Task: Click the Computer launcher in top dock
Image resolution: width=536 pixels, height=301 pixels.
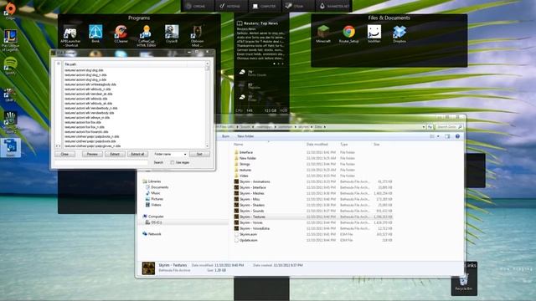Action: pos(264,6)
